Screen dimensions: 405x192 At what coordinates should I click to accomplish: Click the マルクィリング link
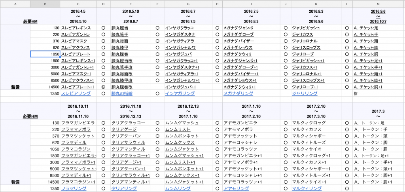coord(307,189)
